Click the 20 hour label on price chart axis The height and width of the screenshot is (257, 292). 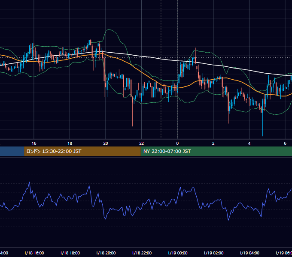pos(106,143)
